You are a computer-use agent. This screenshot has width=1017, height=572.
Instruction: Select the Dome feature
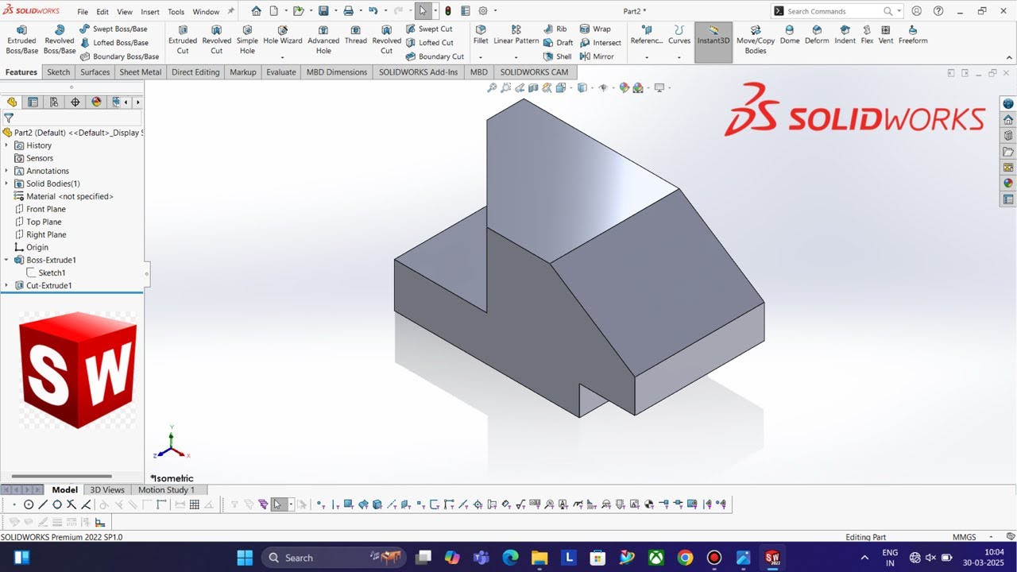click(790, 36)
